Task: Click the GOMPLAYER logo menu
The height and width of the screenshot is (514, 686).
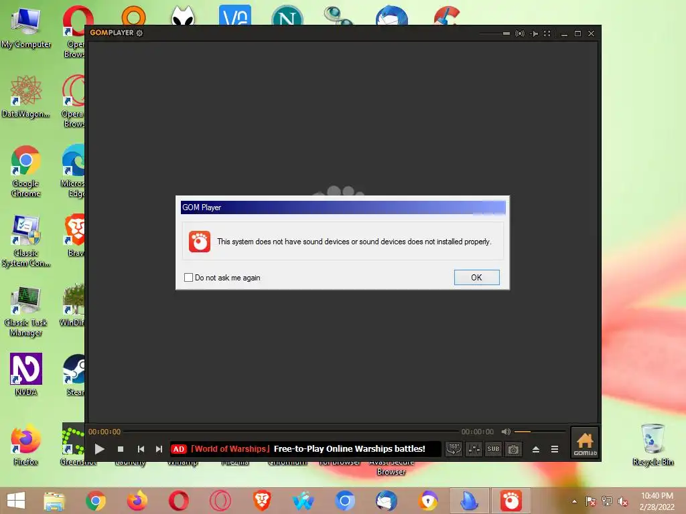Action: click(x=112, y=33)
